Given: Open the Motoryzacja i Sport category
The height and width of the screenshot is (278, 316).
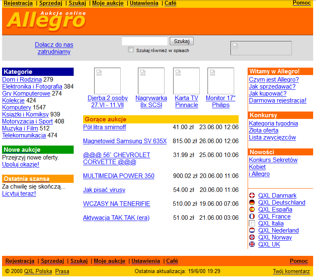Looking at the screenshot, I should pyautogui.click(x=27, y=121).
